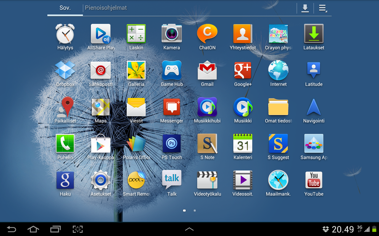The height and width of the screenshot is (236, 379).
Task: Open the Puhelin phone app
Action: coord(65,147)
